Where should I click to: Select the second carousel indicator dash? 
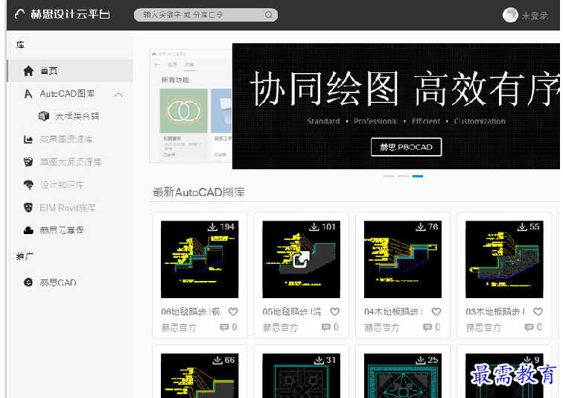click(403, 176)
